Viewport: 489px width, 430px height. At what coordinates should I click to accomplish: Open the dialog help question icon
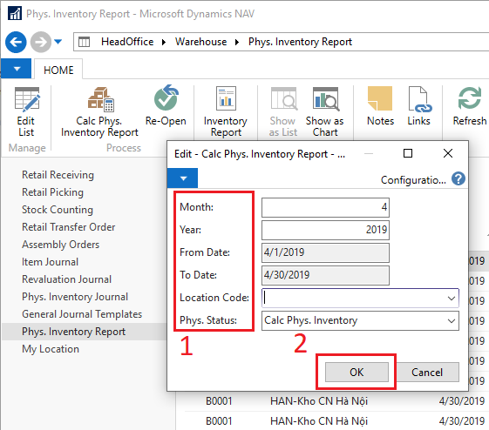458,179
